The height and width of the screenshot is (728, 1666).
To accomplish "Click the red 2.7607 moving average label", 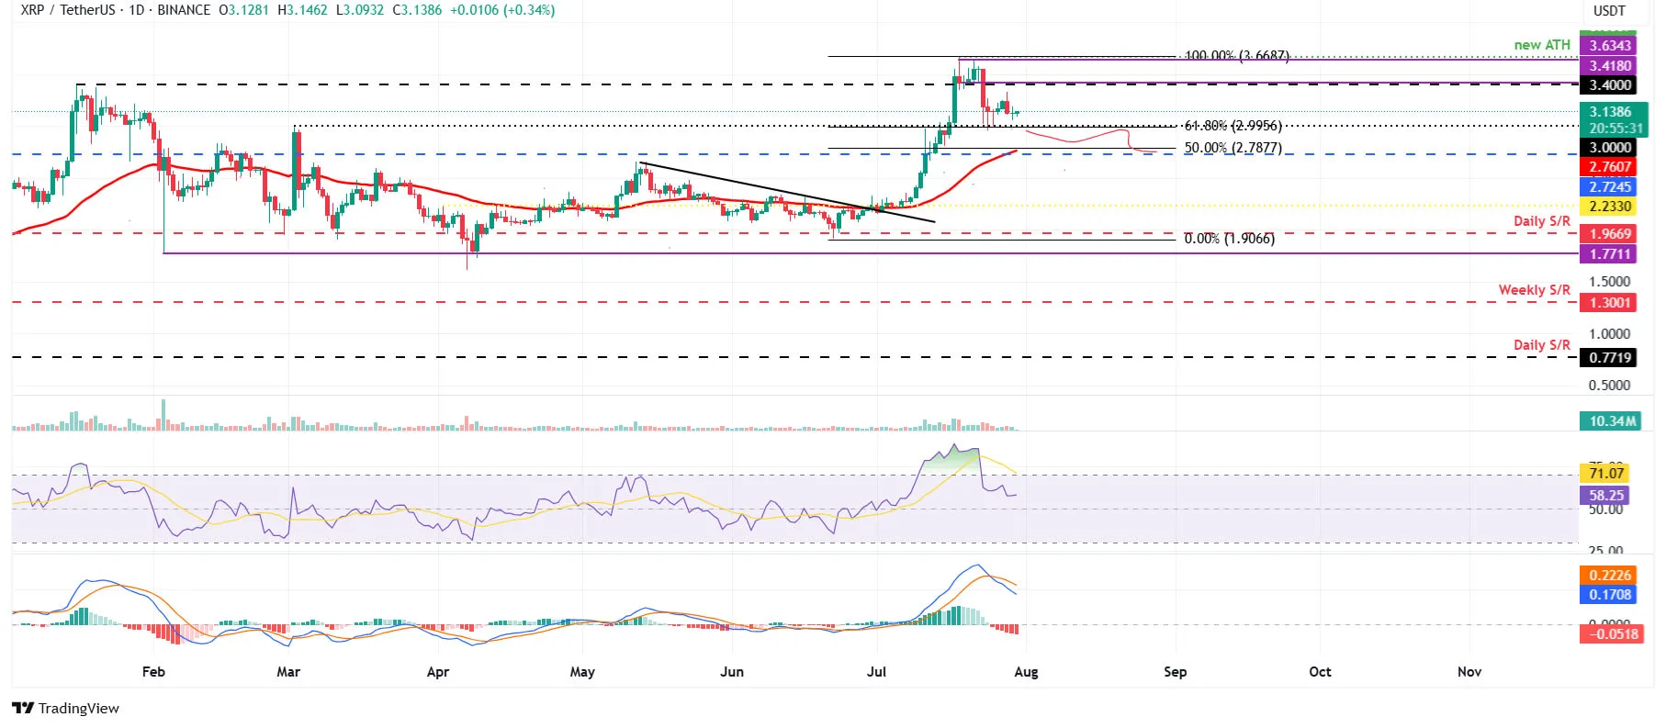I will pos(1610,167).
